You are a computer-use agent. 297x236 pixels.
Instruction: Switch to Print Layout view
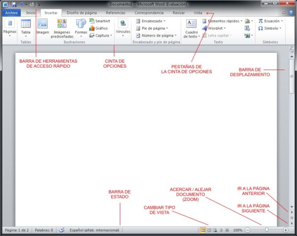pyautogui.click(x=203, y=230)
